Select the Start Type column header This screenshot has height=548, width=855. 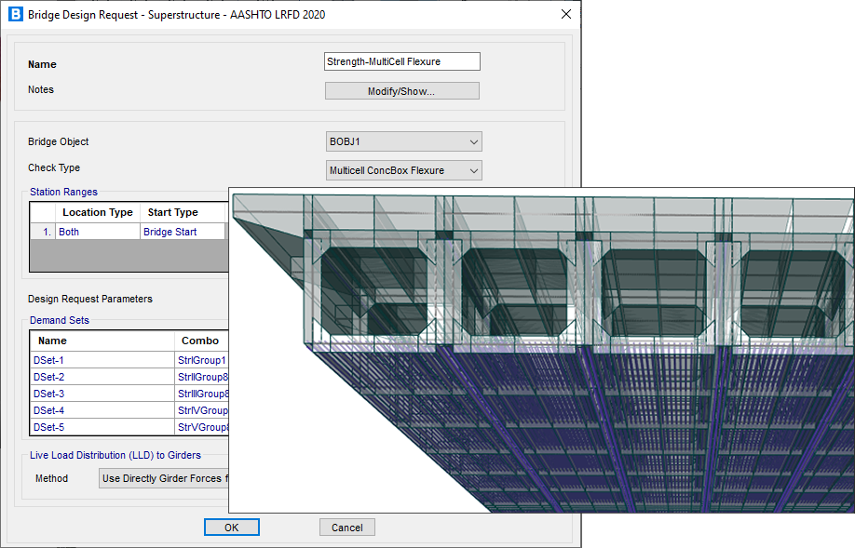tap(183, 212)
